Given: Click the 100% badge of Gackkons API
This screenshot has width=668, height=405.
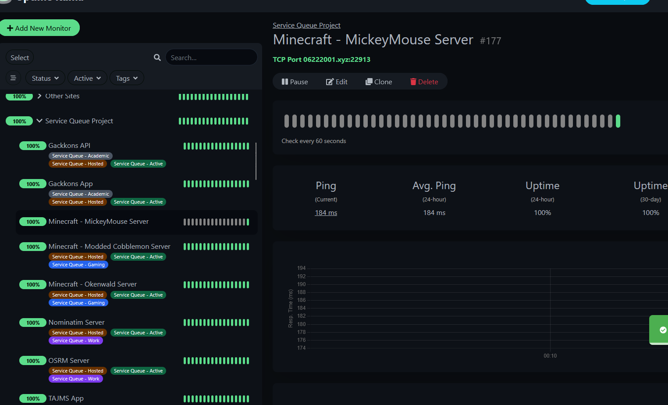Looking at the screenshot, I should tap(33, 146).
